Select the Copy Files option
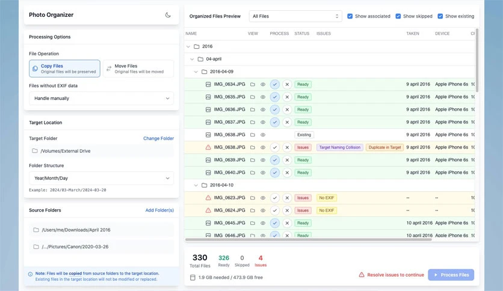Viewport: 503px width, 291px height. pyautogui.click(x=64, y=69)
